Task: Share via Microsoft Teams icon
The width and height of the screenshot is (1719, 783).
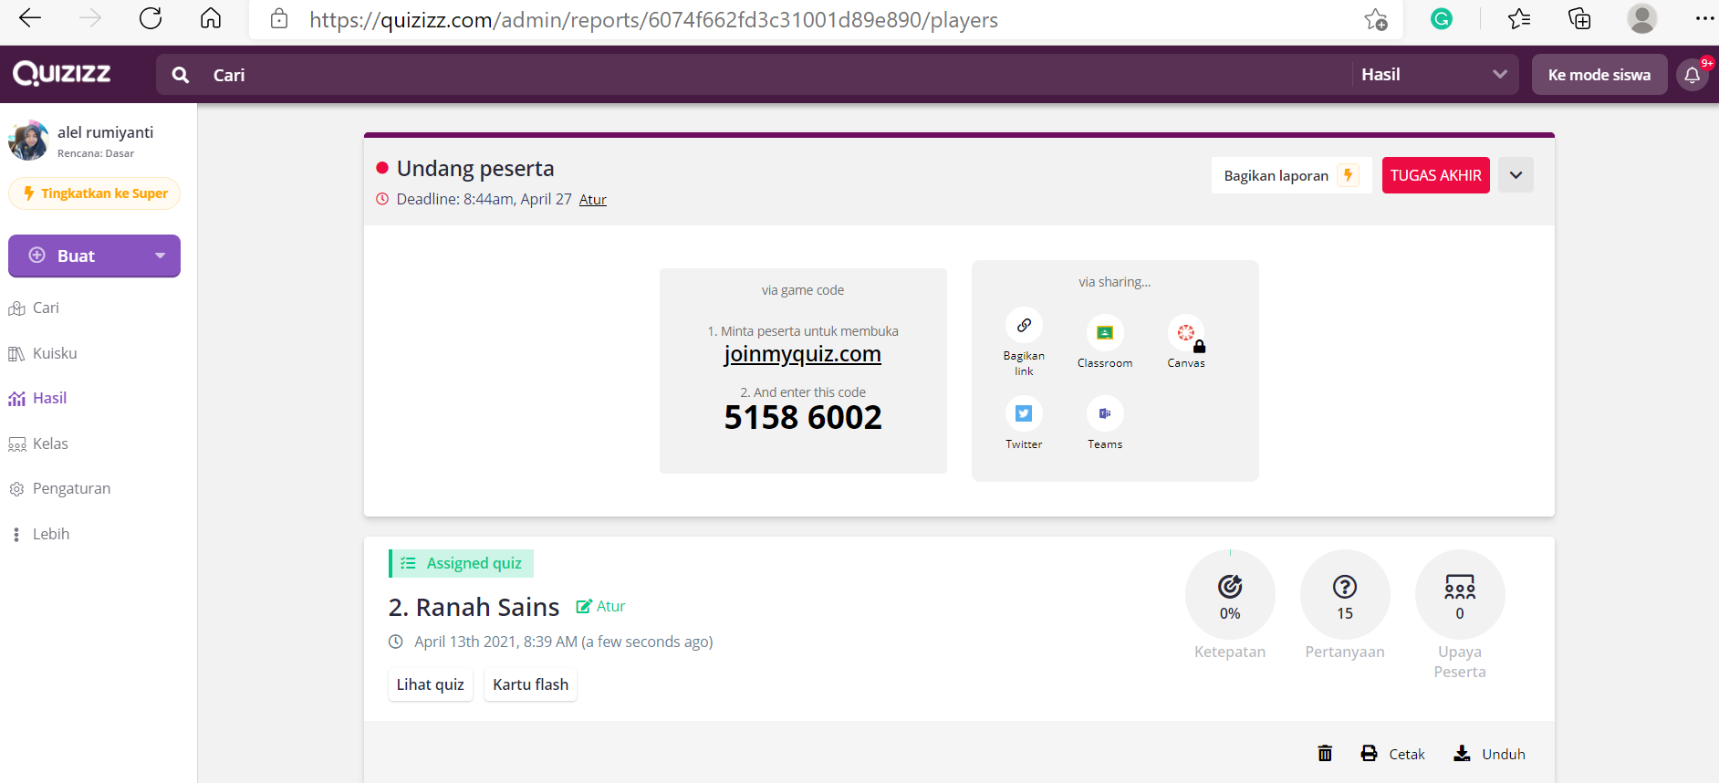Action: pyautogui.click(x=1104, y=414)
